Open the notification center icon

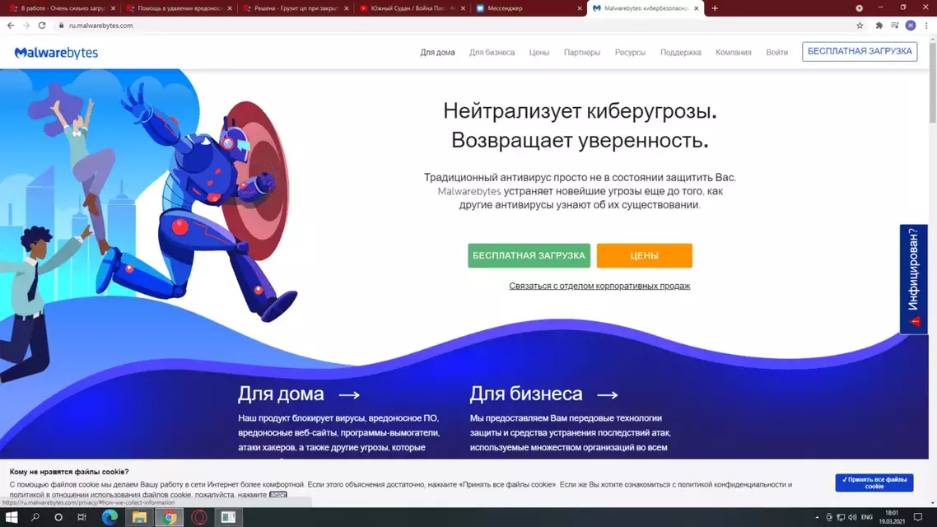(918, 517)
